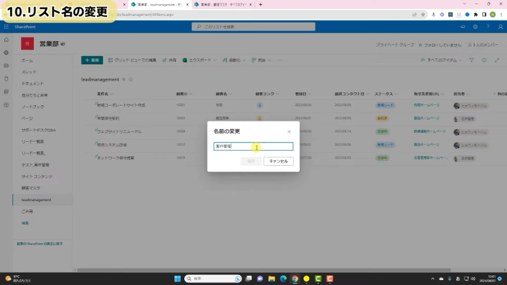507x285 pixels.
Task: Click the expand content arrow icon
Action: click(496, 60)
